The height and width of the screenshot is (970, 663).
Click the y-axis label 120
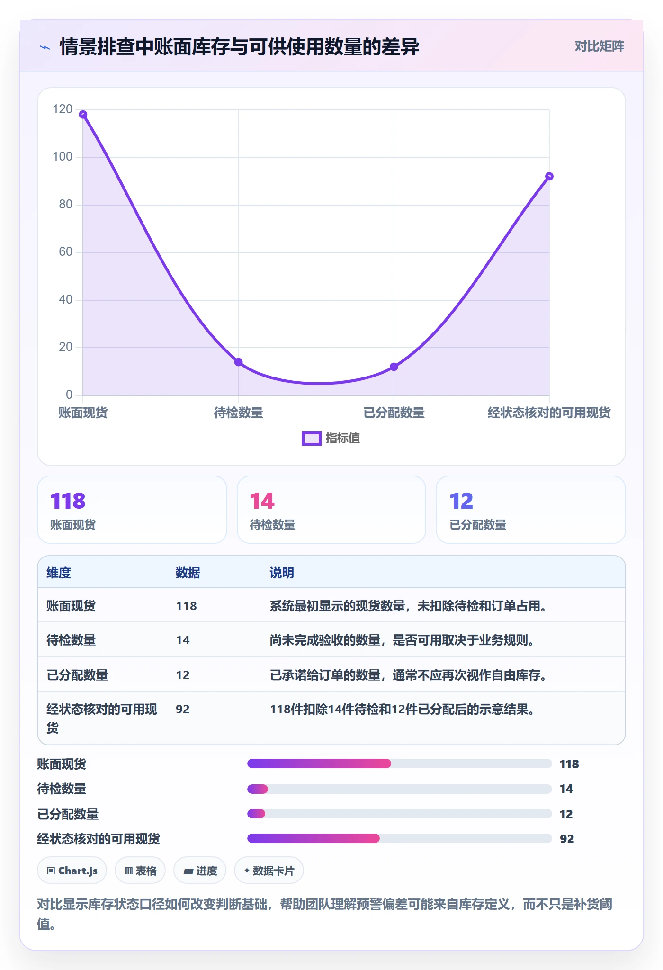63,109
